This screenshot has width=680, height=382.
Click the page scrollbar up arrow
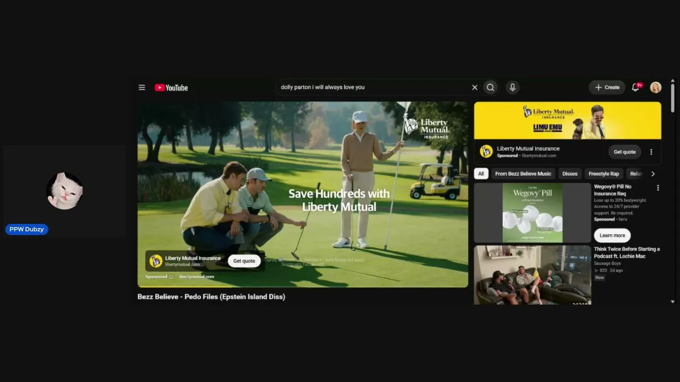(673, 81)
